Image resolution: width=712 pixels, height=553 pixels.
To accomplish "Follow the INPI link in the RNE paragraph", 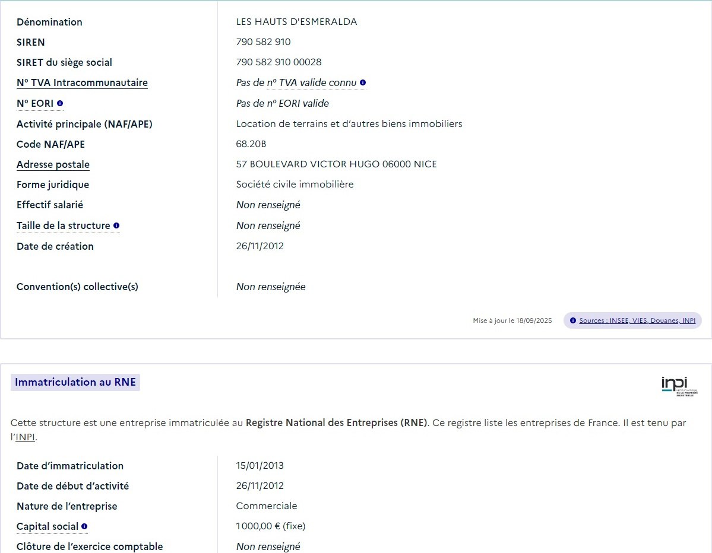I will pyautogui.click(x=25, y=437).
